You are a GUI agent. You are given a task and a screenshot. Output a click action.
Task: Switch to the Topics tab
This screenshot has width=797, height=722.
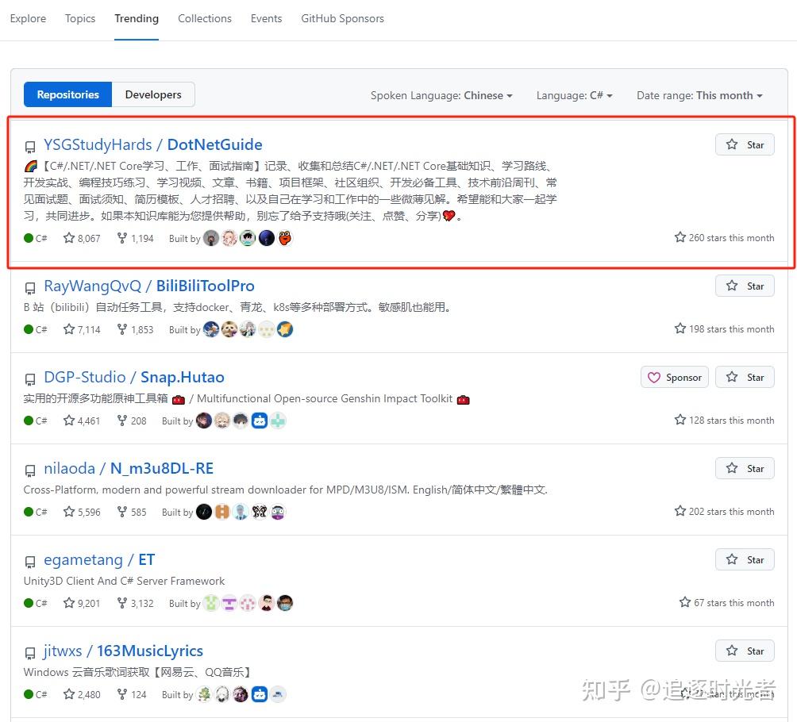79,18
